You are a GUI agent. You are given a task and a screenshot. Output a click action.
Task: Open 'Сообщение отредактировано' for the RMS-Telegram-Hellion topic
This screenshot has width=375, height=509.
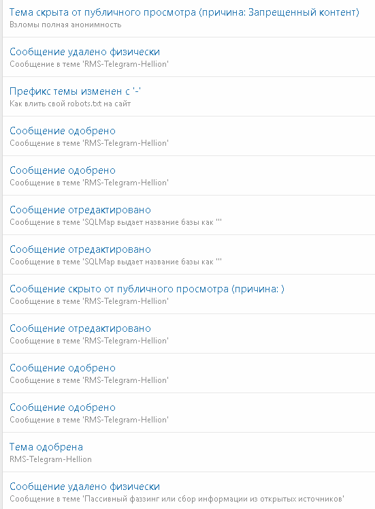[80, 328]
